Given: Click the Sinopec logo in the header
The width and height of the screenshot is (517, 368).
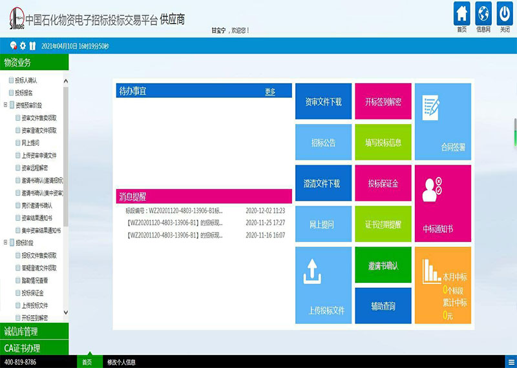Looking at the screenshot, I should point(17,19).
